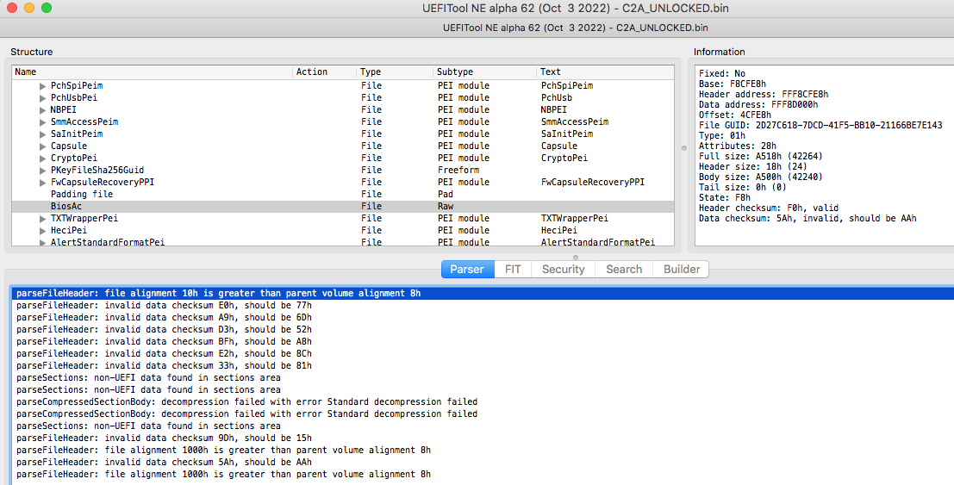
Task: Click Data checksum line in Information panel
Action: [807, 219]
